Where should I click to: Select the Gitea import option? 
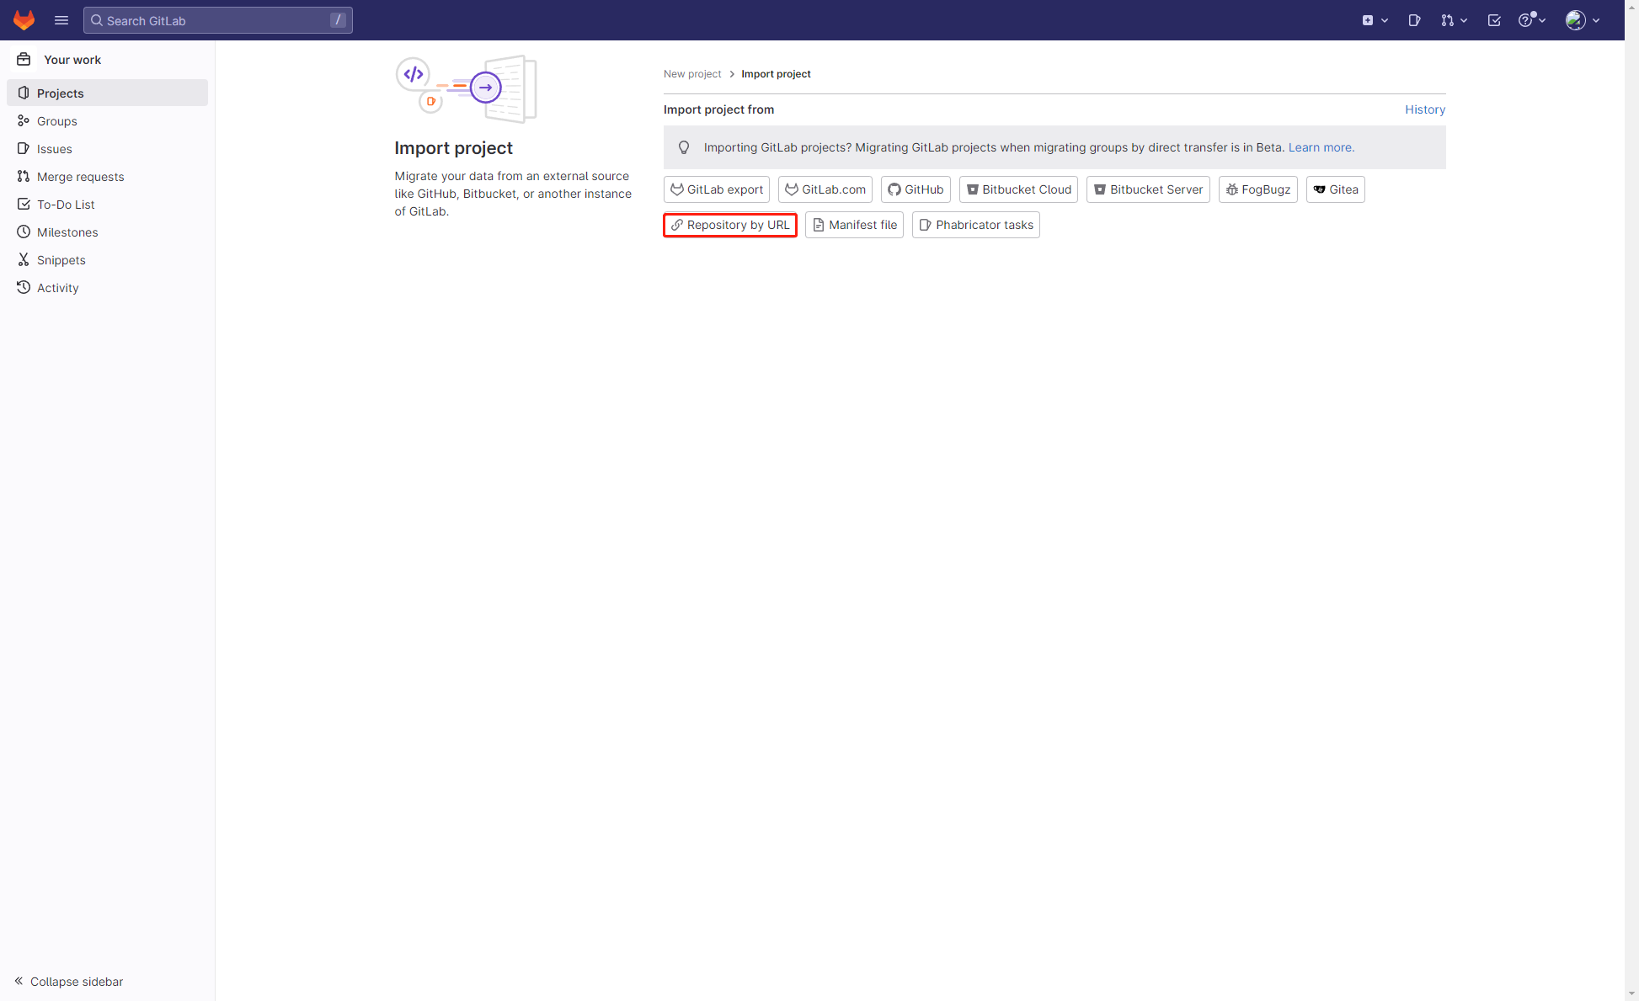(x=1335, y=189)
